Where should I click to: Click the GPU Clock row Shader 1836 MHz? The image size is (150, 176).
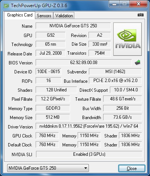130,136
